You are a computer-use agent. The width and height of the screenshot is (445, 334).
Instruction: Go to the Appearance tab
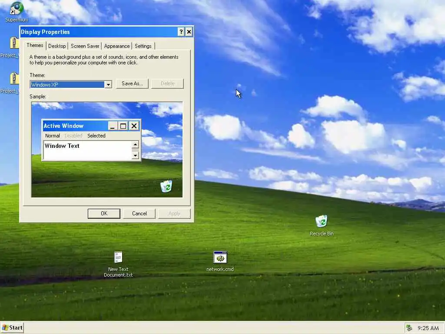[116, 46]
